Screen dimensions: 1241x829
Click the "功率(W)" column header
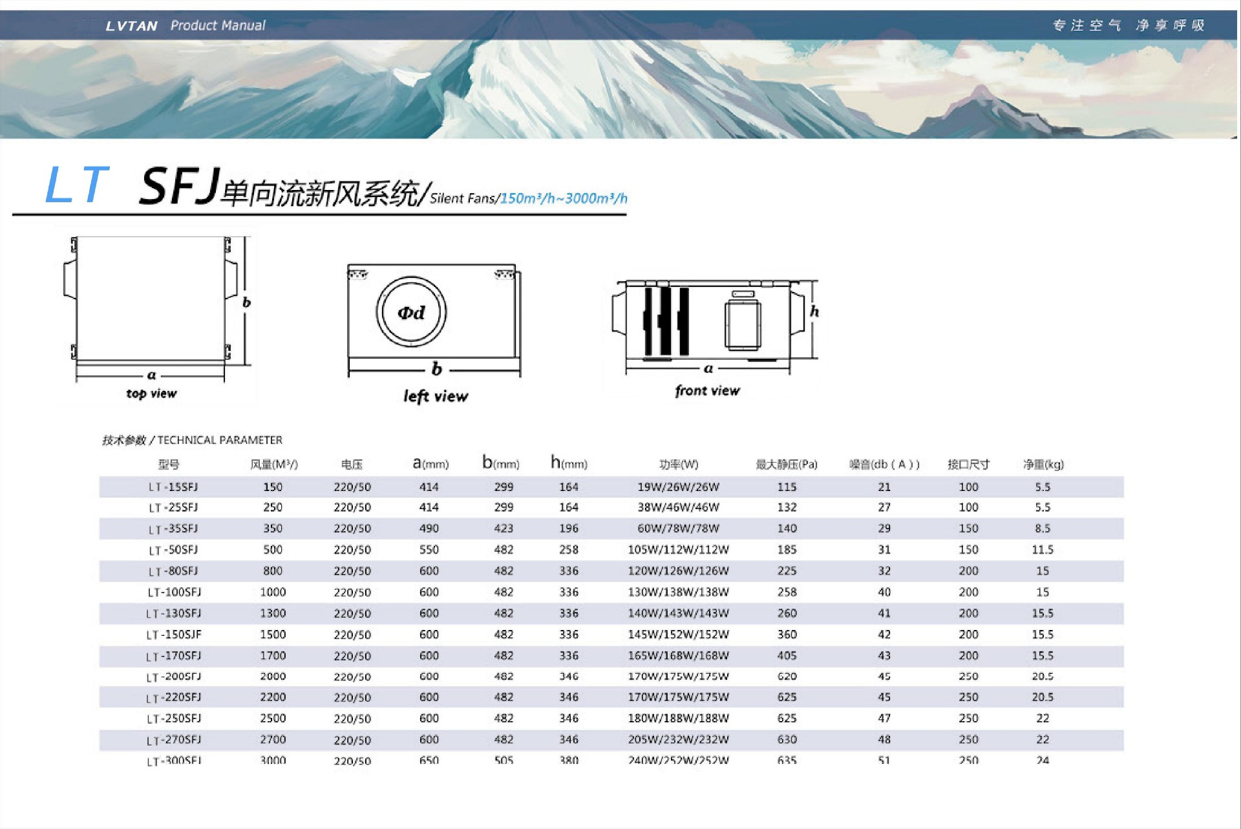(x=679, y=465)
